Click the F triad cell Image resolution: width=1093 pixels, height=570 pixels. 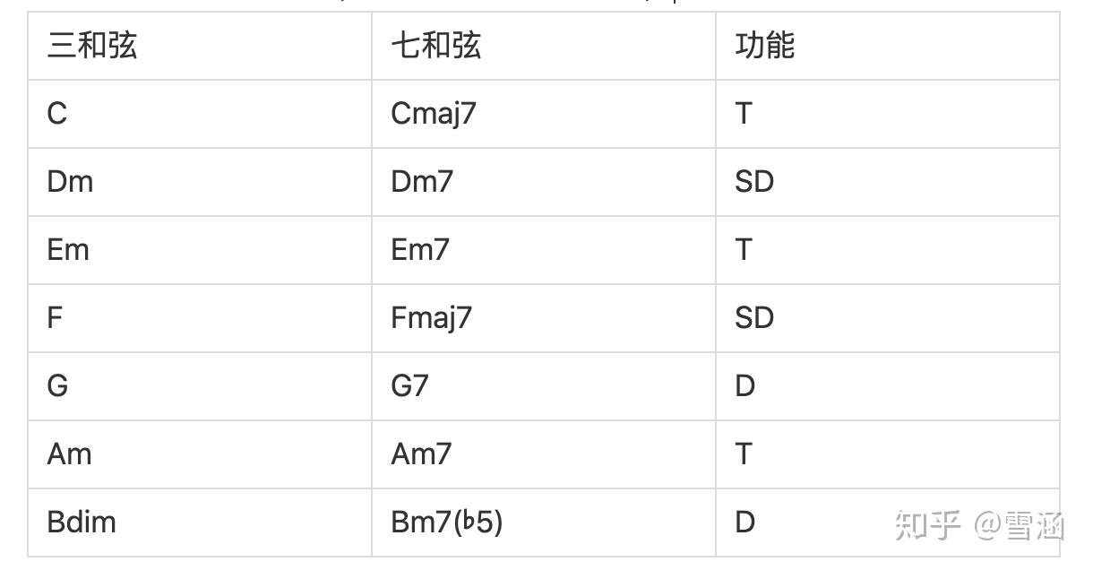tap(55, 318)
